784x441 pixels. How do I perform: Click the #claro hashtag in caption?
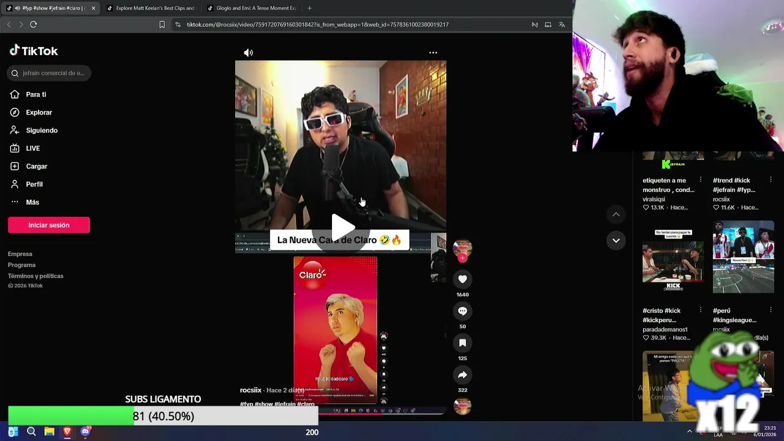pyautogui.click(x=306, y=404)
